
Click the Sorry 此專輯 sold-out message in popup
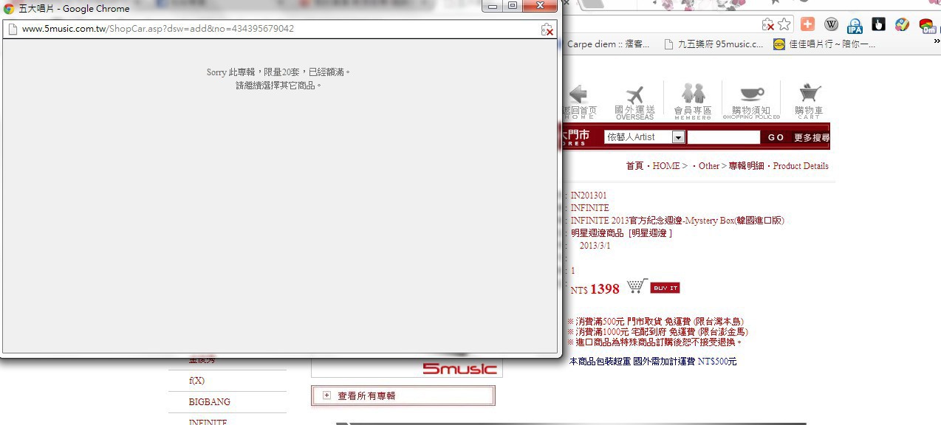point(278,72)
